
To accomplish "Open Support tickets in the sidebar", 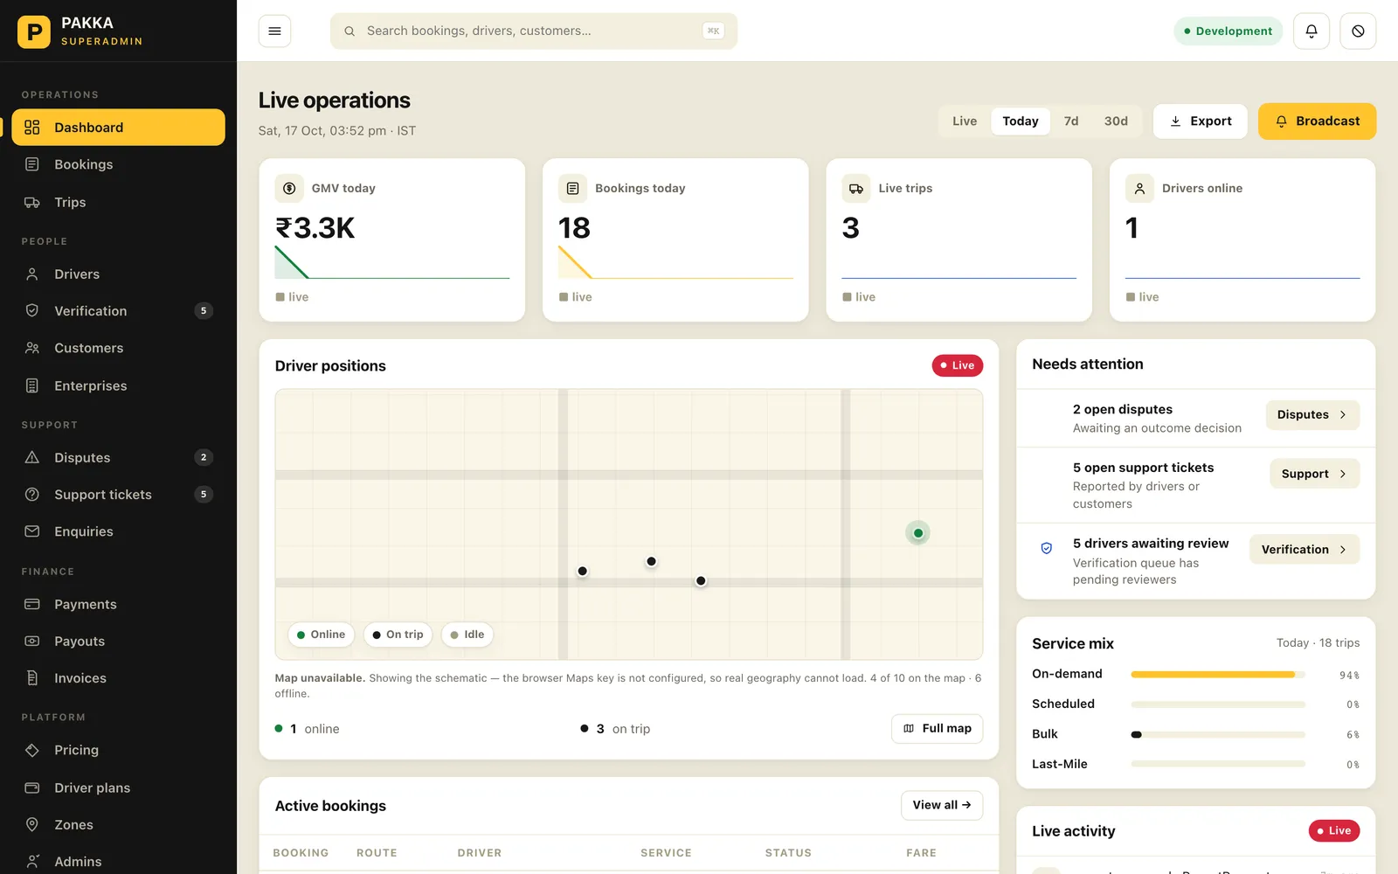I will coord(119,495).
